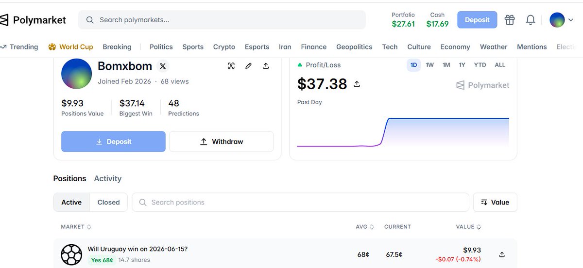Switch to the Positions tab
The image size is (583, 268).
(69, 178)
